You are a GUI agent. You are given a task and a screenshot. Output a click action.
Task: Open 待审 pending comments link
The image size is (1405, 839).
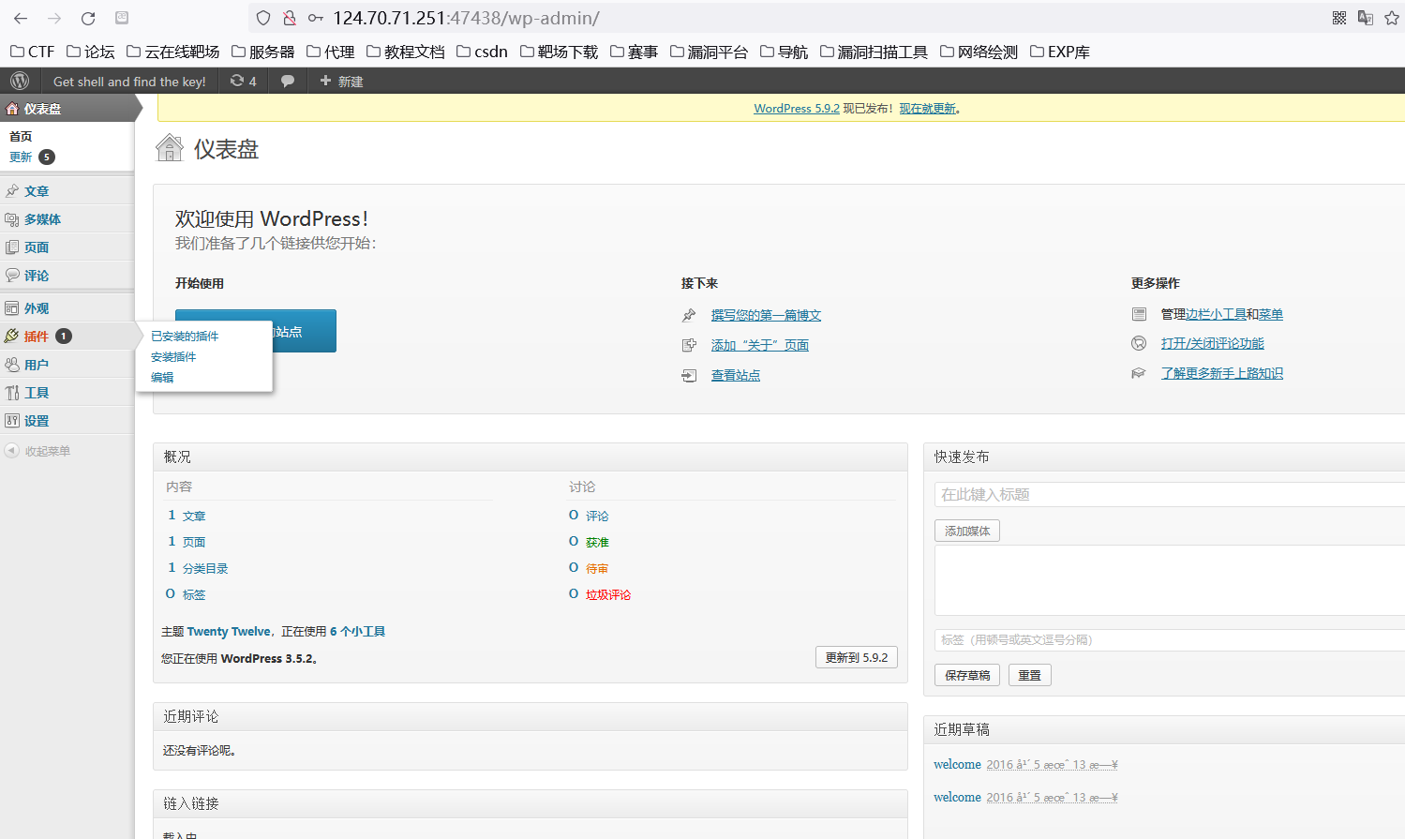click(597, 568)
